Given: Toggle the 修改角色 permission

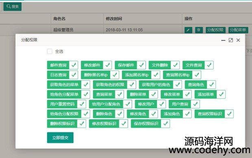Looking at the screenshot, I should (142, 114).
